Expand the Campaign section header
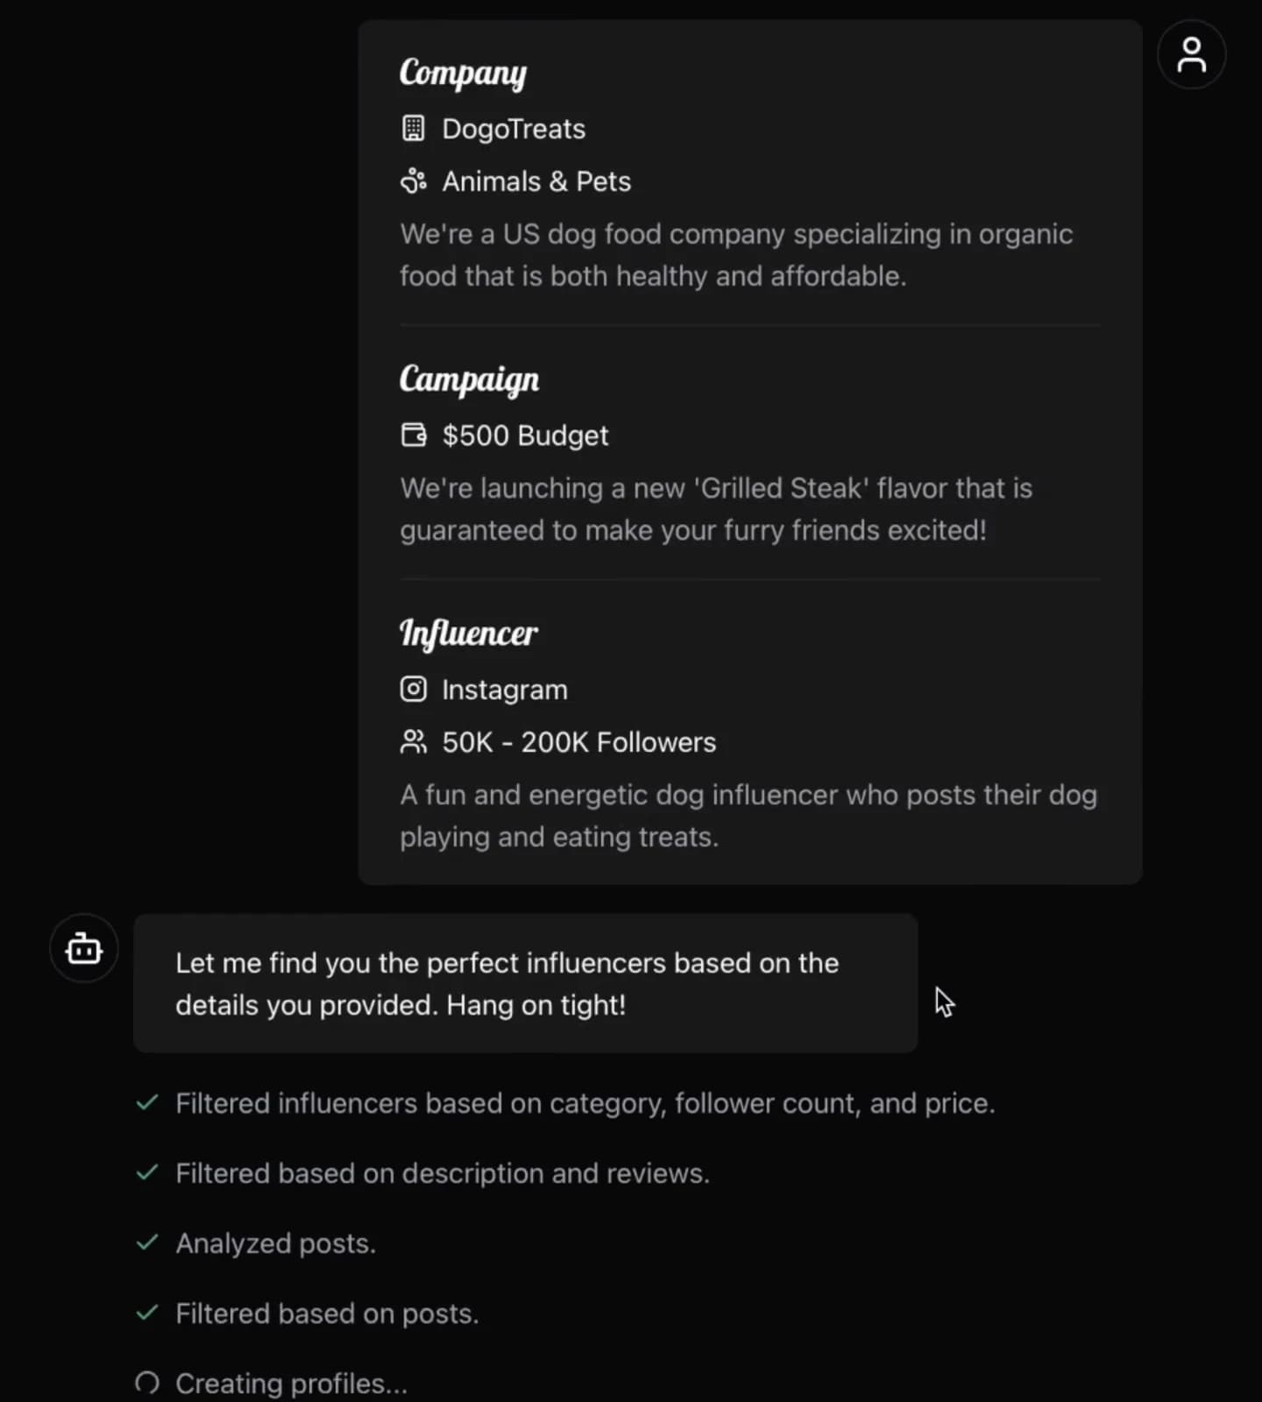 coord(469,379)
